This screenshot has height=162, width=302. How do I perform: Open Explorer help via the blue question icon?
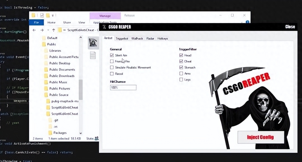[247, 22]
